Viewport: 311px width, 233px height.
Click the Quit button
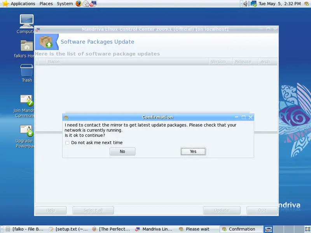262,210
